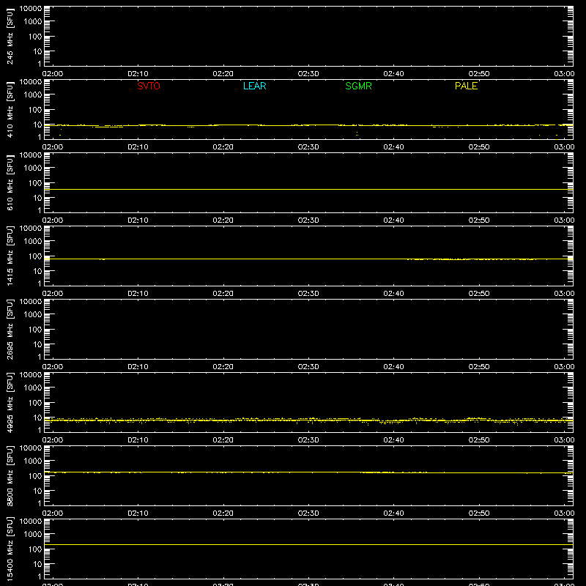Select the 245 MHz [SFU] axis title
This screenshot has width=586, height=586.
10,36
